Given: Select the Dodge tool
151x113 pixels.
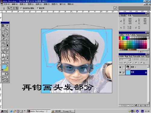Looking at the screenshot, I should coord(7,49).
